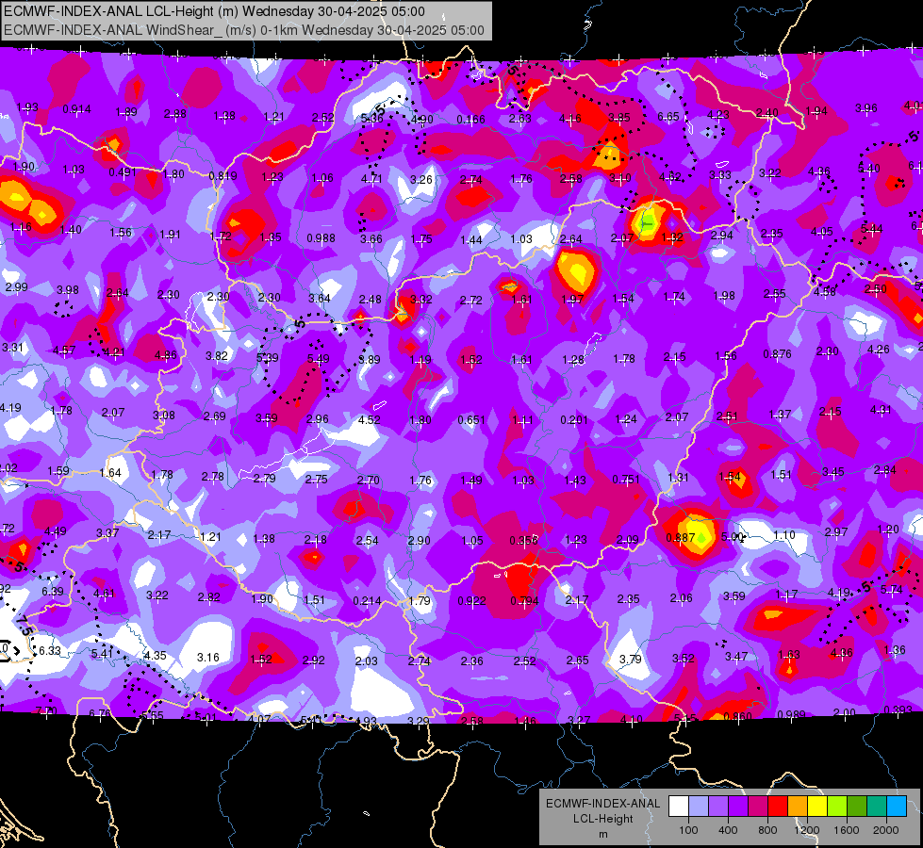Click the wind shear value 0.819
Screen dimensions: 923x848
pyautogui.click(x=223, y=176)
